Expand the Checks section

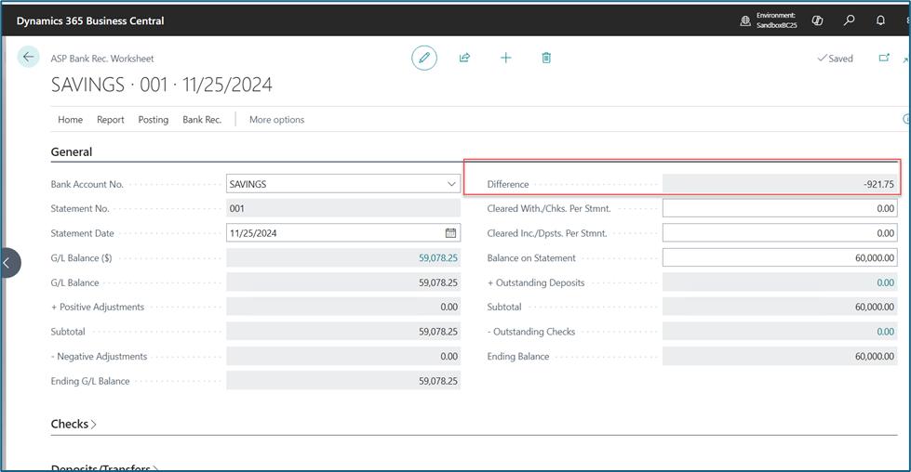[x=74, y=424]
